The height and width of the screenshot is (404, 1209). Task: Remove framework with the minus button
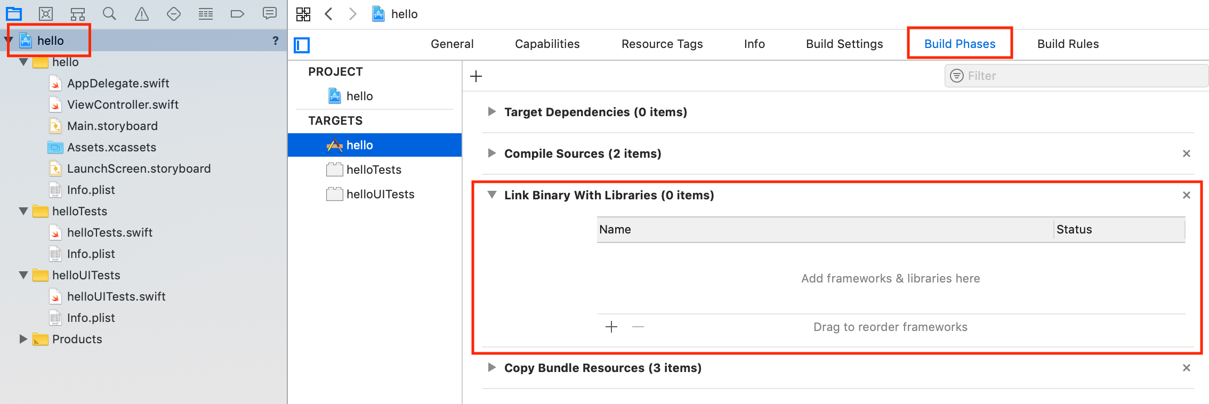click(x=638, y=327)
